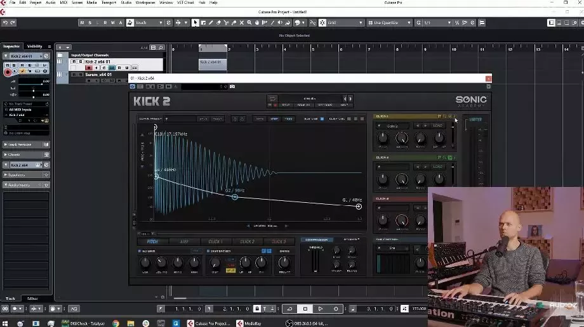Toggle global Mute M state button
This screenshot has height=327, width=584.
click(82, 23)
